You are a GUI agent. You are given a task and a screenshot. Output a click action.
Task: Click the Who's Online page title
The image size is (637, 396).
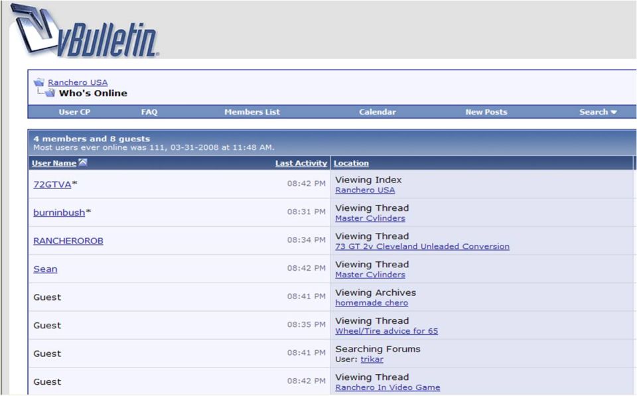(x=93, y=94)
